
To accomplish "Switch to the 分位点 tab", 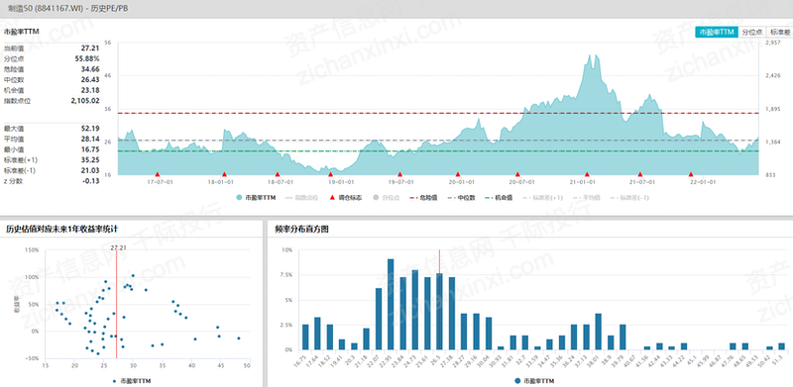I will point(752,32).
